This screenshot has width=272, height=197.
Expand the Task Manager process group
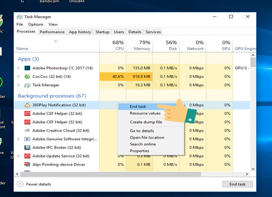click(x=19, y=85)
